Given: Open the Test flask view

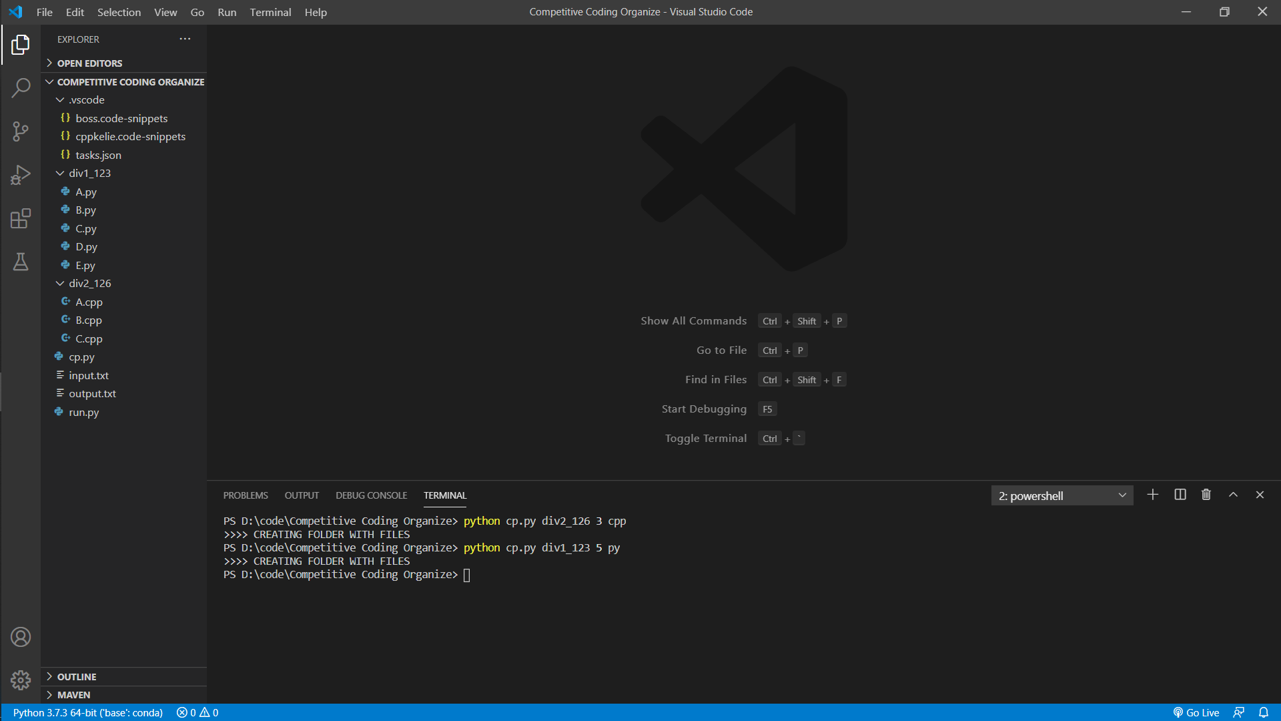Looking at the screenshot, I should pyautogui.click(x=21, y=262).
